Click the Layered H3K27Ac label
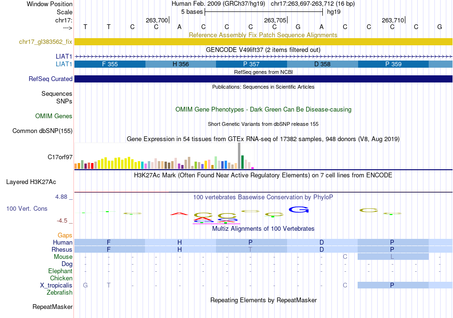The height and width of the screenshot is (318, 453). point(31,182)
